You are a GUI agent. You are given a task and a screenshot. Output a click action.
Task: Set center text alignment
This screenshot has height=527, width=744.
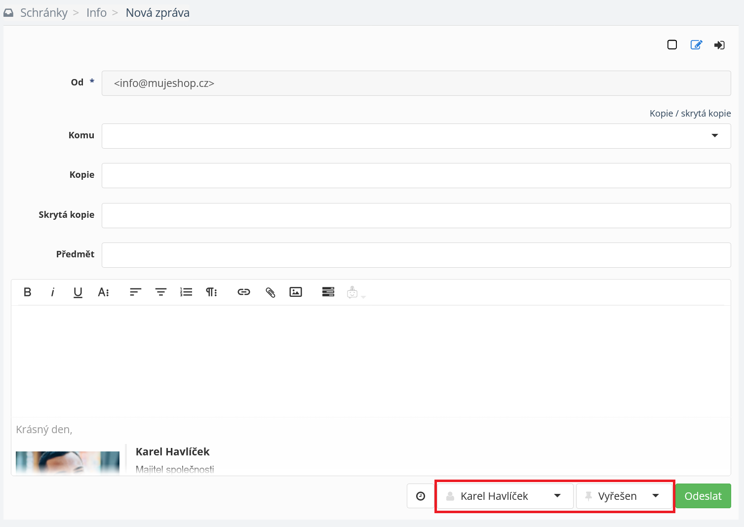161,292
